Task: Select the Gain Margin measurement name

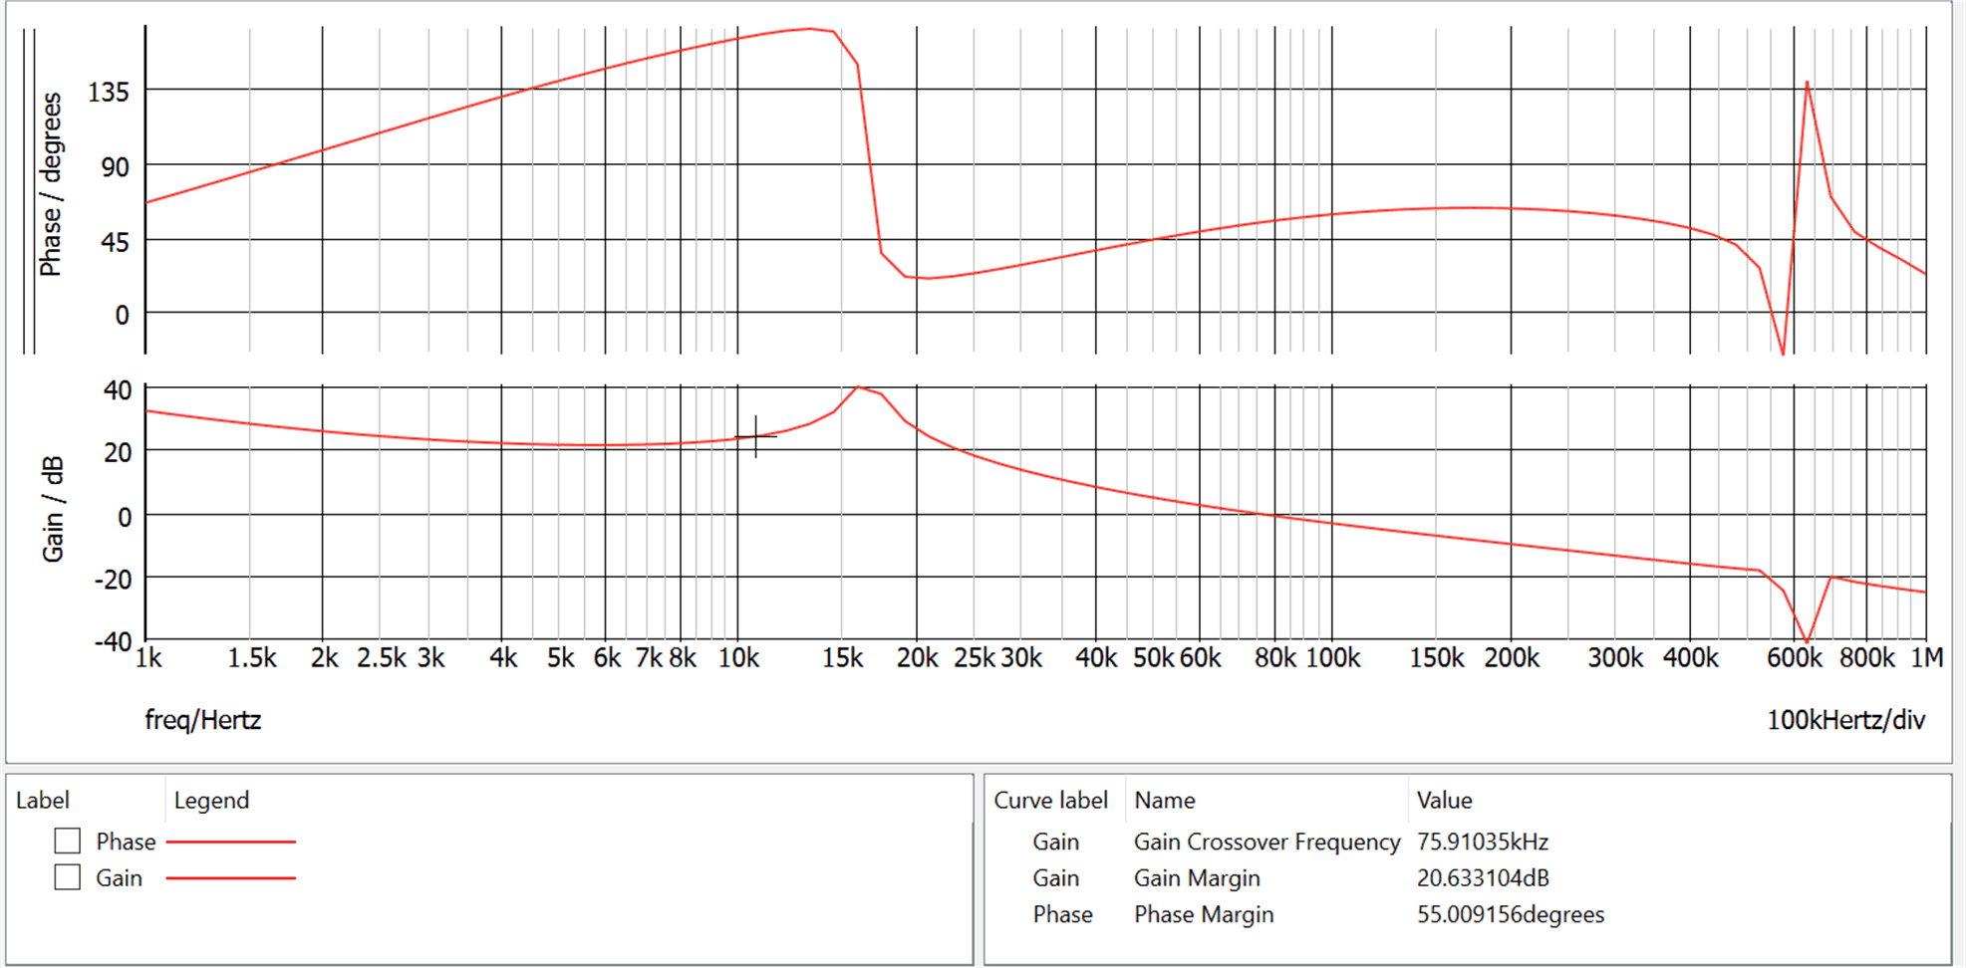Action: [1197, 878]
